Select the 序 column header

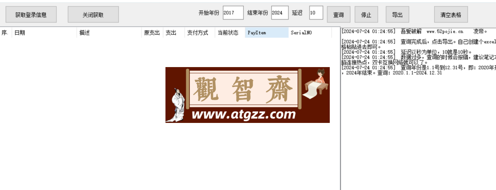tap(6, 33)
